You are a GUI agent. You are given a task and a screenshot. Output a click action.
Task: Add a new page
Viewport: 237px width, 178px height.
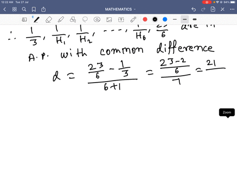tap(213, 9)
